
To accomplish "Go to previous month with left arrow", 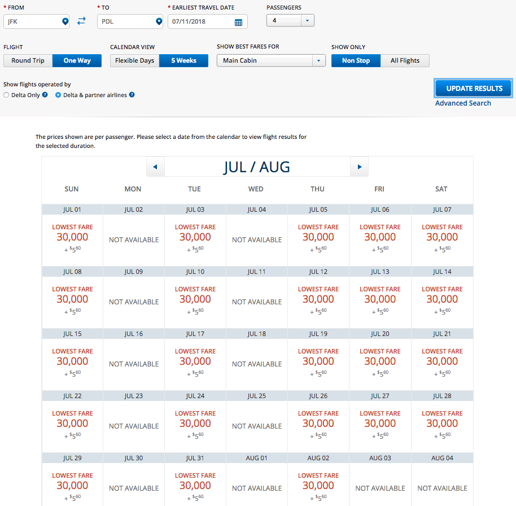I will [155, 167].
